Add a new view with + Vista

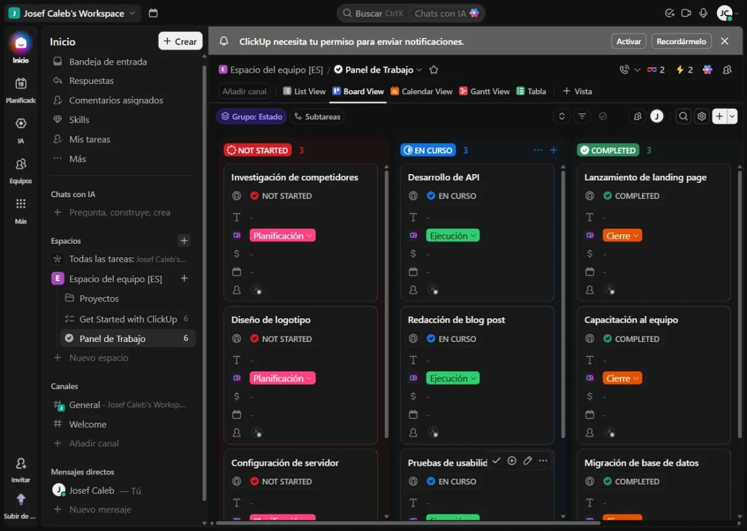pos(577,91)
